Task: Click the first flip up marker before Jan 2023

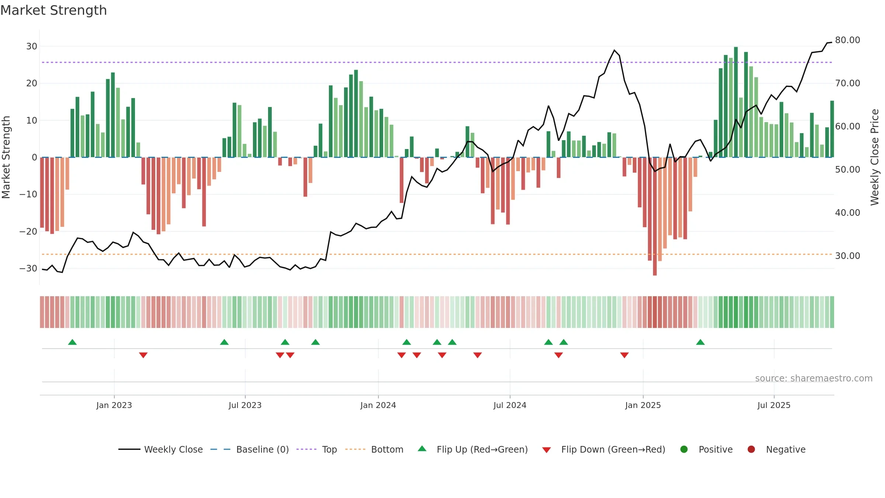Action: coord(72,342)
